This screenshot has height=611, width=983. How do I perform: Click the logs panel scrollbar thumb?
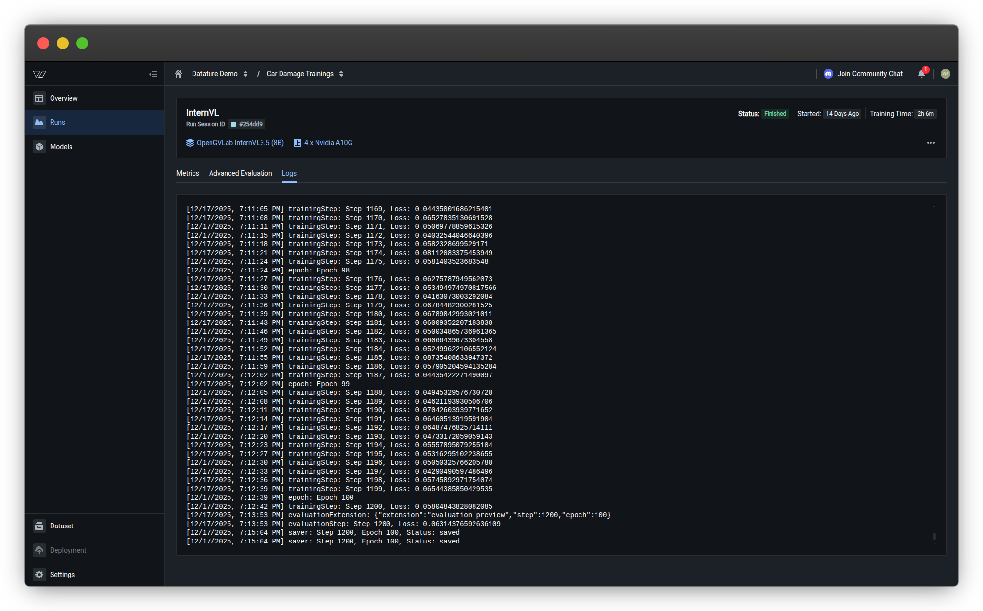coord(934,537)
